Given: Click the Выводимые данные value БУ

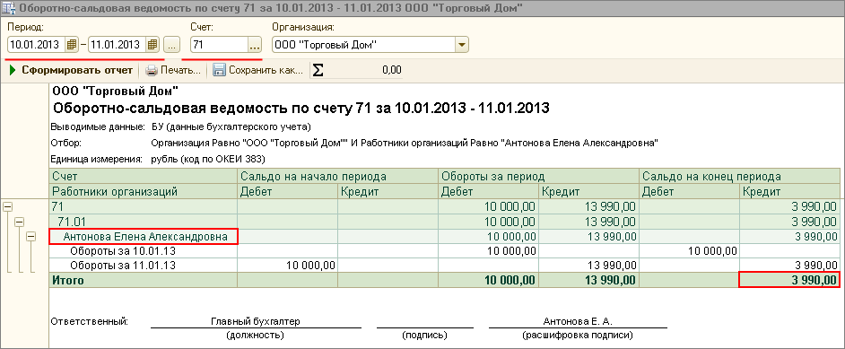Looking at the screenshot, I should coord(231,127).
